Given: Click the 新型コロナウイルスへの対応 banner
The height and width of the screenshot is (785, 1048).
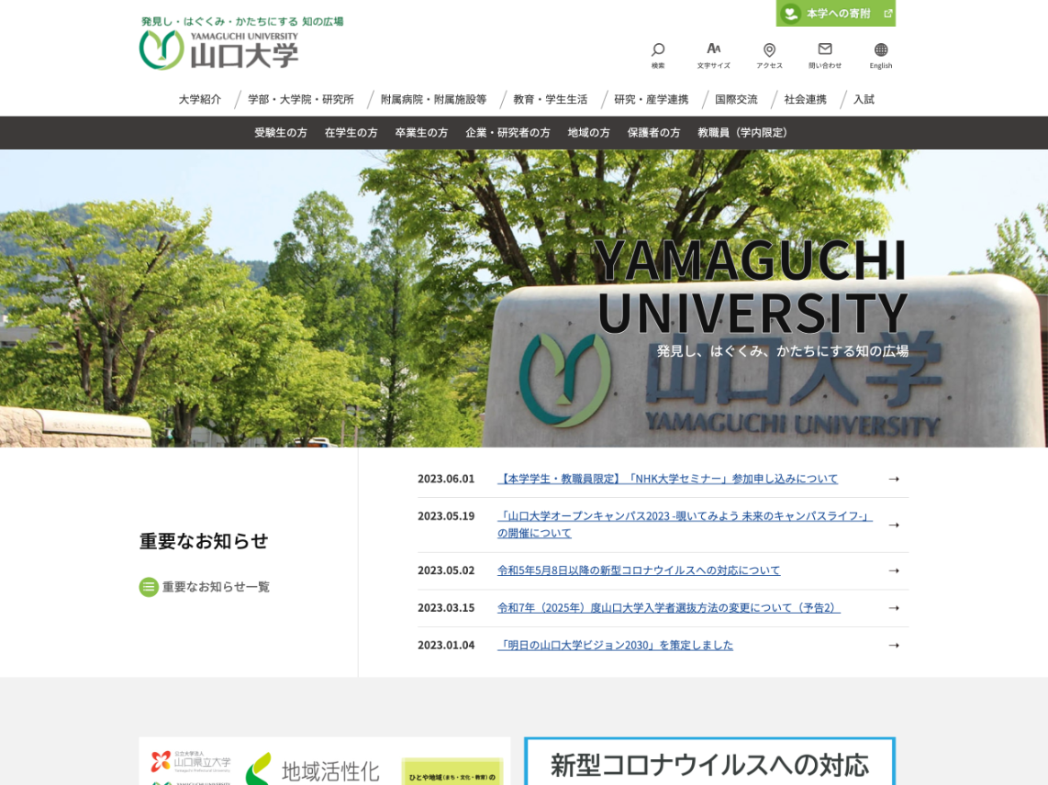Looking at the screenshot, I should (709, 762).
